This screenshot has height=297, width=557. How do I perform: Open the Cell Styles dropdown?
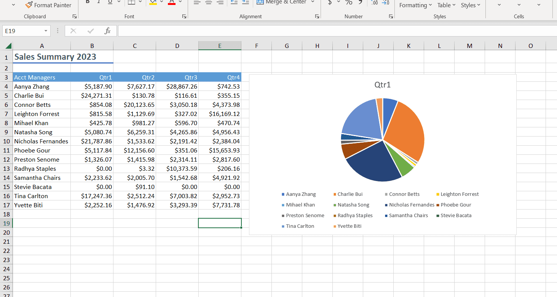(471, 5)
